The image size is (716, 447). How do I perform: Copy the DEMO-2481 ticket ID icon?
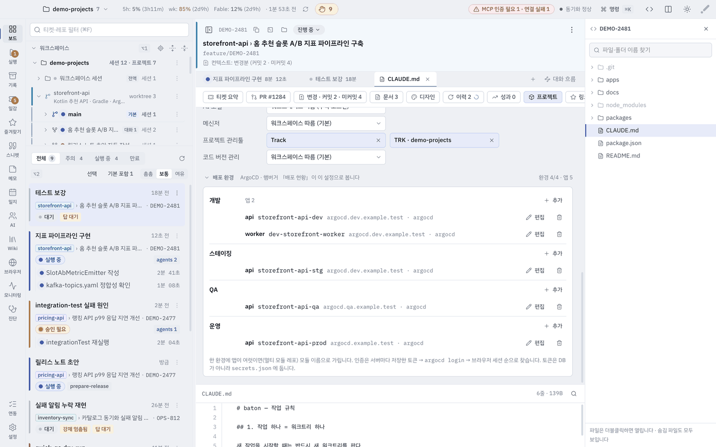coord(256,30)
